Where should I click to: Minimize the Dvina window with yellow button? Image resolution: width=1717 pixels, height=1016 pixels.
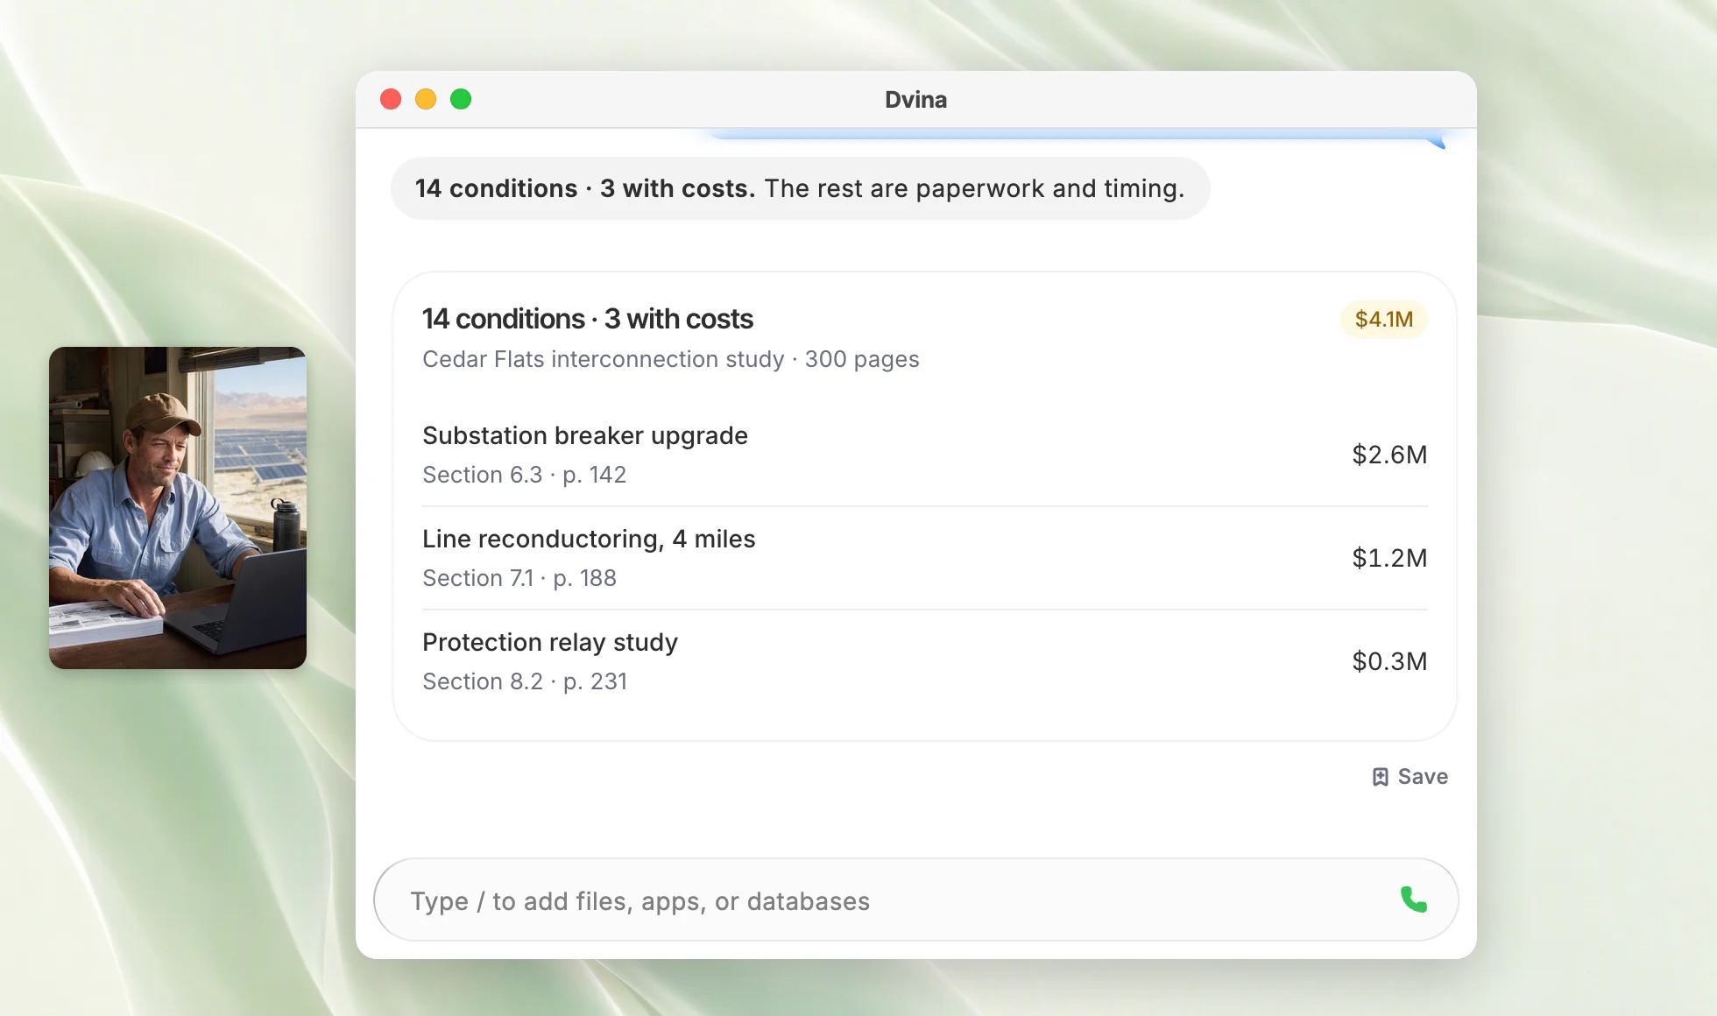click(x=426, y=99)
